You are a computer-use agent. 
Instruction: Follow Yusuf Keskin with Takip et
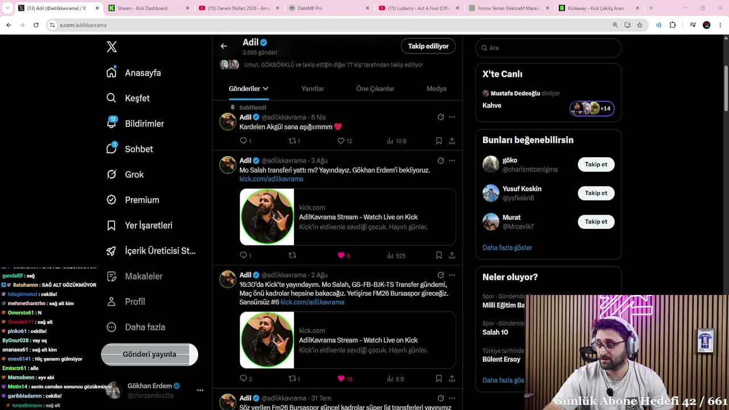[596, 193]
